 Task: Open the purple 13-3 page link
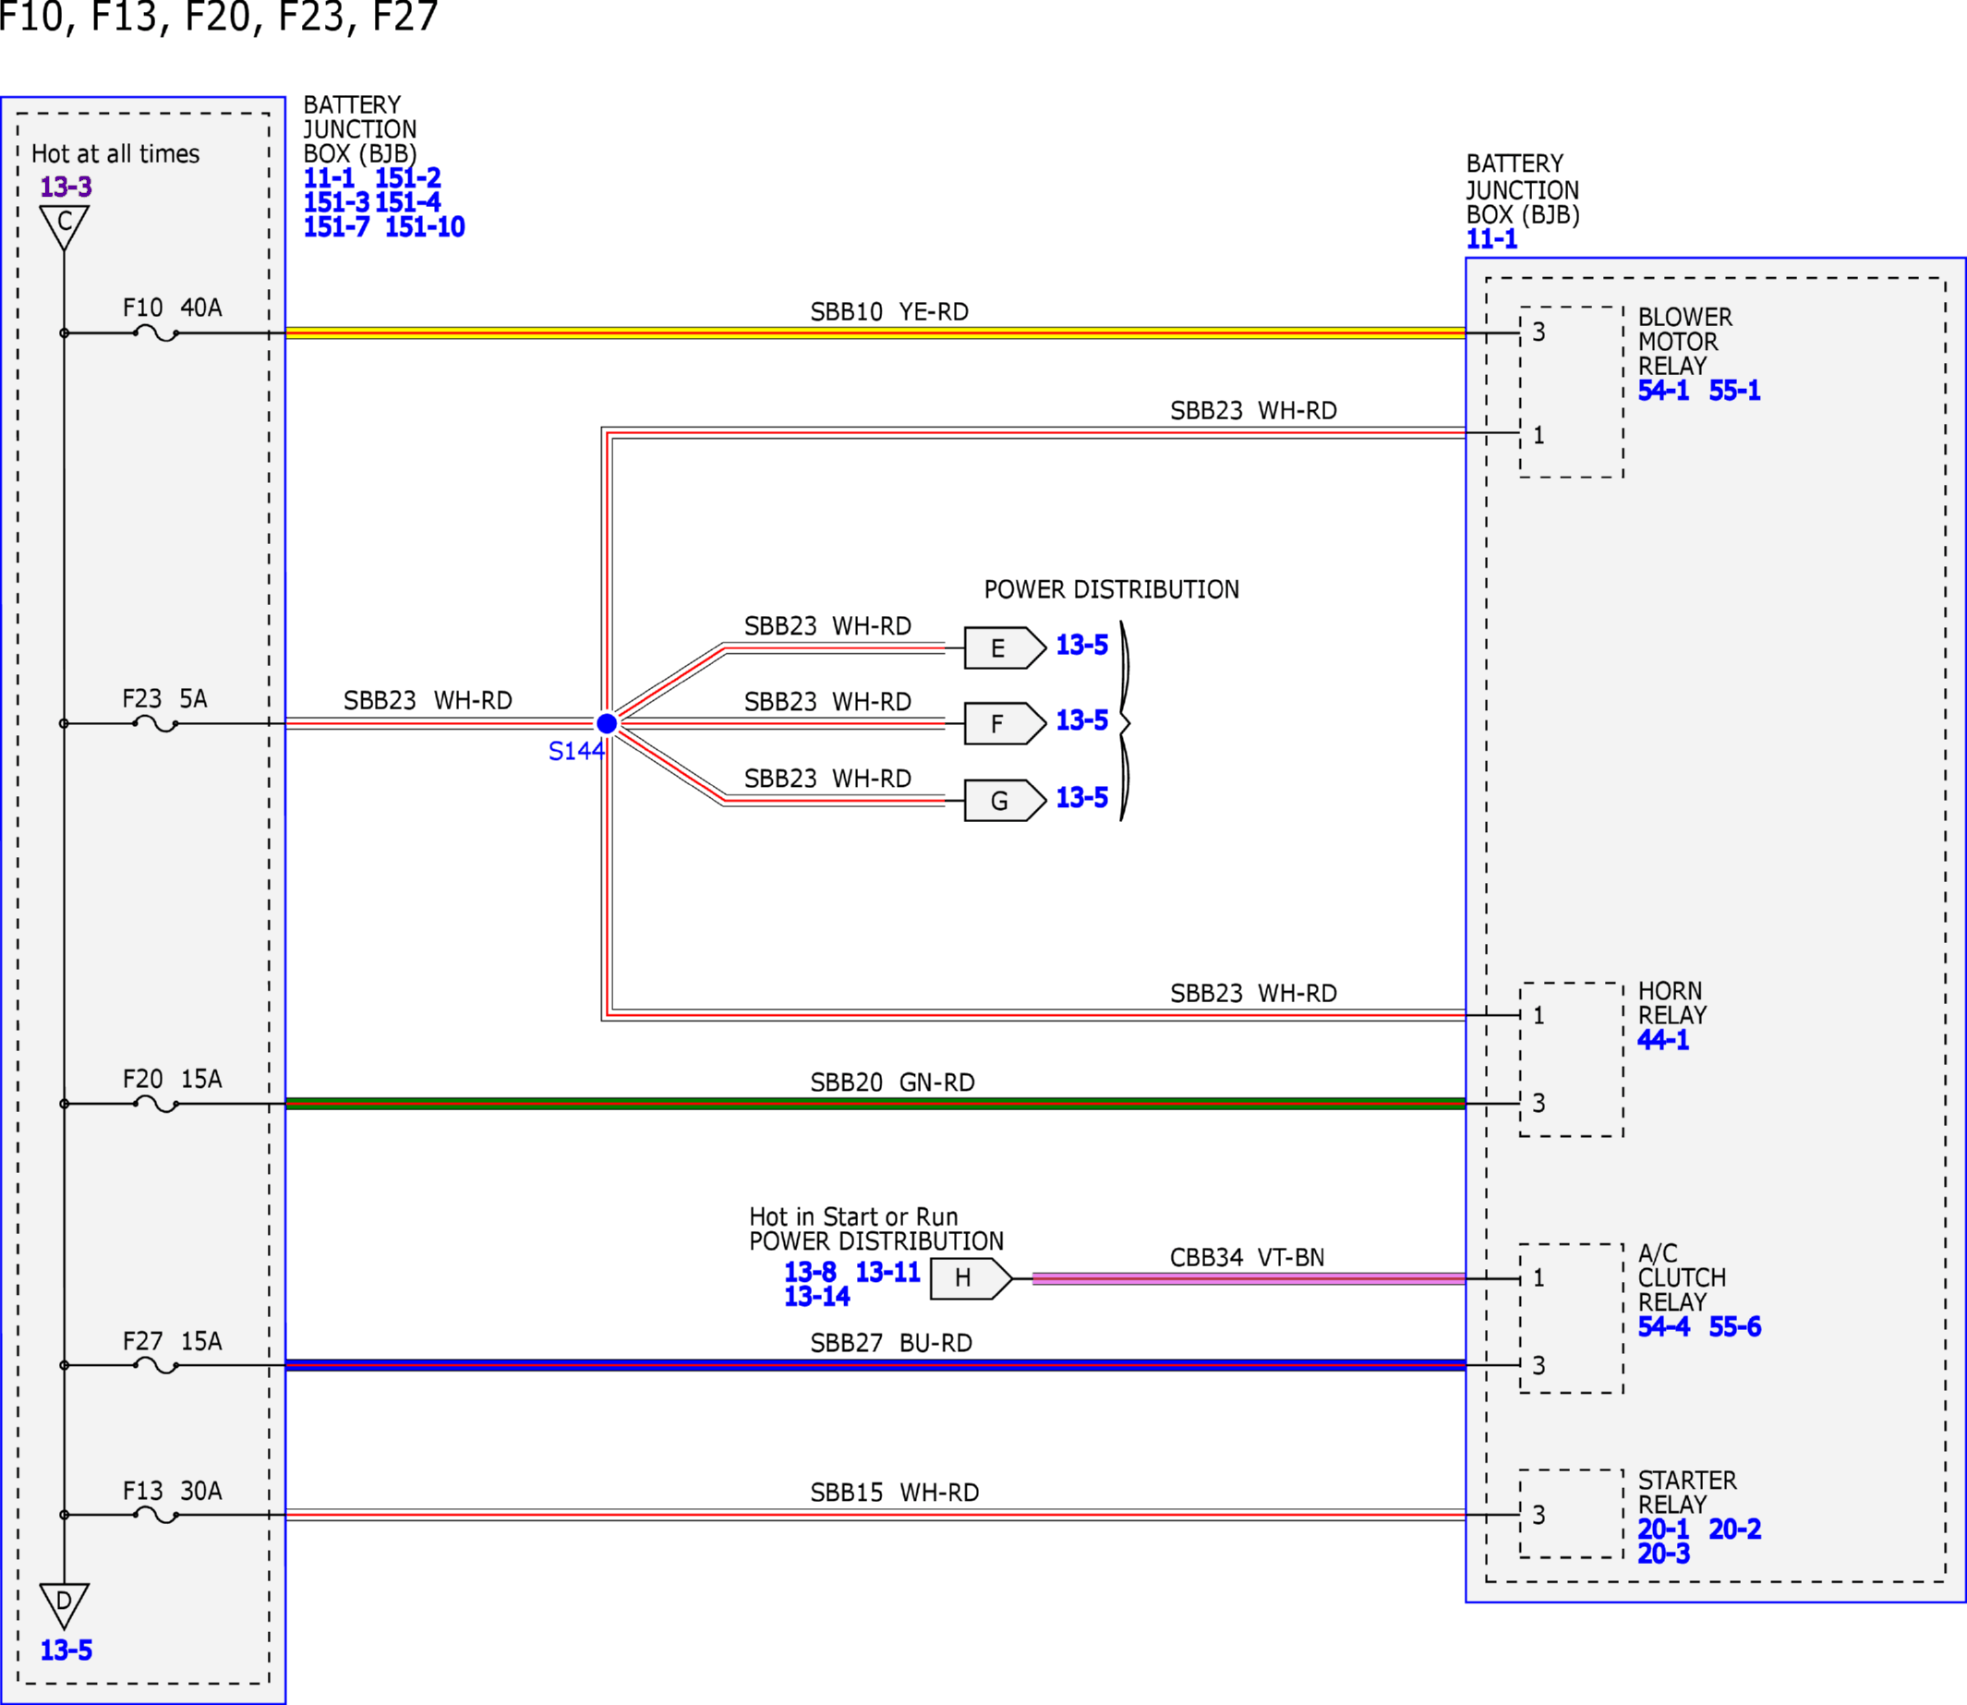pyautogui.click(x=66, y=187)
